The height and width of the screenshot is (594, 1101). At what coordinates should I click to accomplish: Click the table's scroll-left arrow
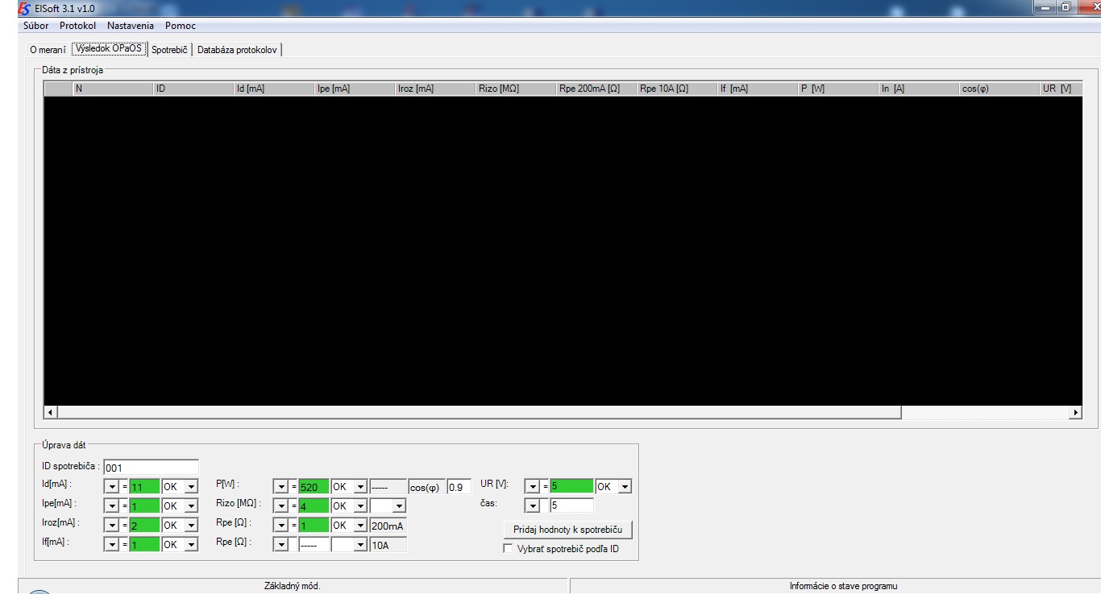(51, 412)
